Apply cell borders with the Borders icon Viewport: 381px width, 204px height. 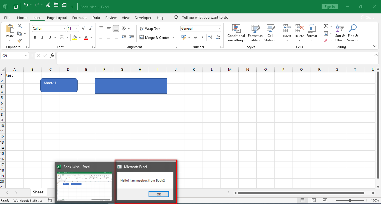62,37
